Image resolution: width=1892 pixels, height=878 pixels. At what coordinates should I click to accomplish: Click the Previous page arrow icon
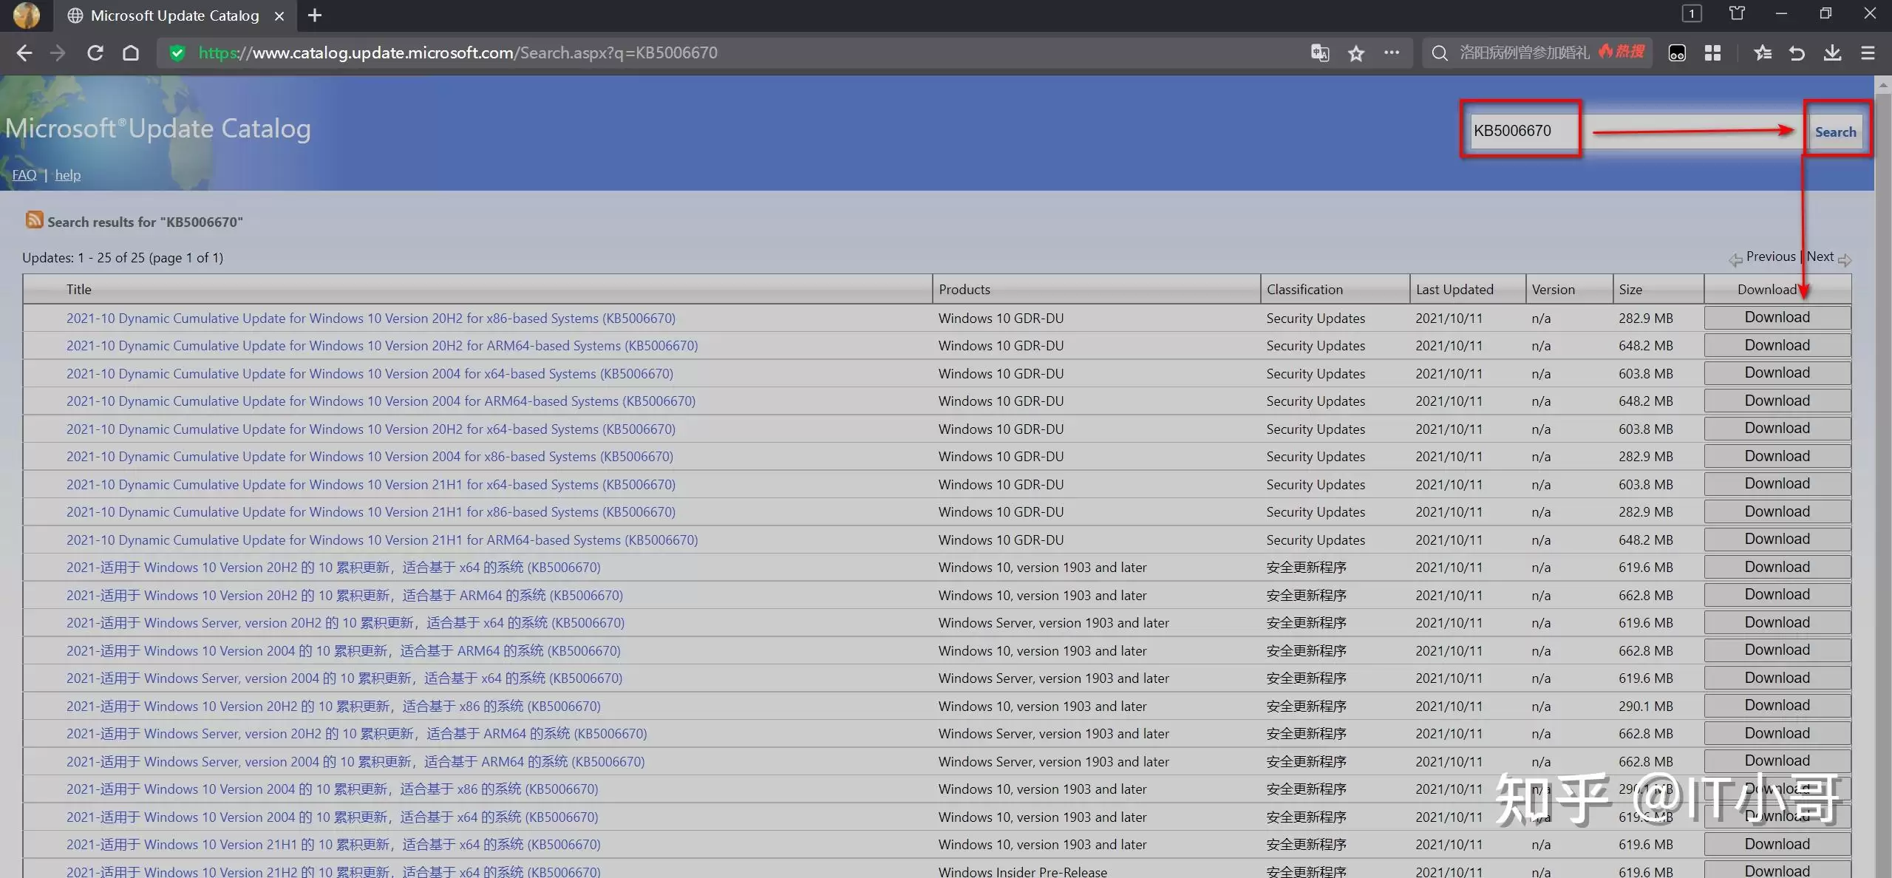coord(1735,259)
